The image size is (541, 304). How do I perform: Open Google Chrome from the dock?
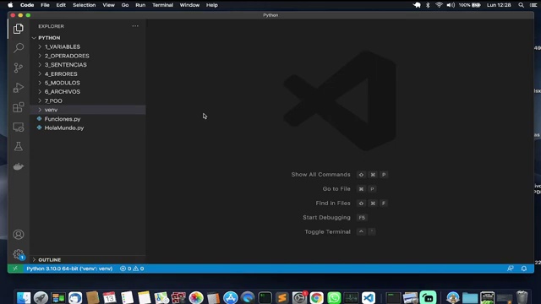pos(316,297)
